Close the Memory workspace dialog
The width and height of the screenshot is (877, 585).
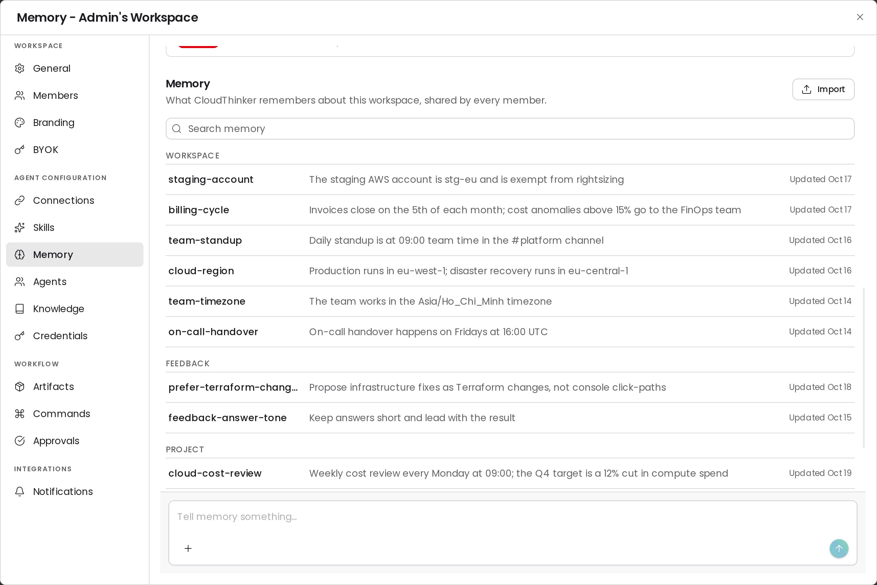pyautogui.click(x=860, y=17)
